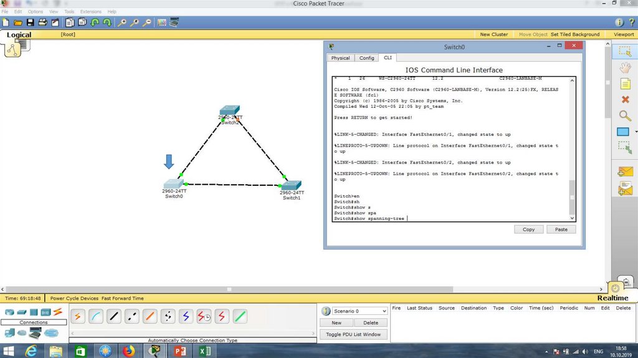Choose the Resize Shape tool

coord(625,147)
